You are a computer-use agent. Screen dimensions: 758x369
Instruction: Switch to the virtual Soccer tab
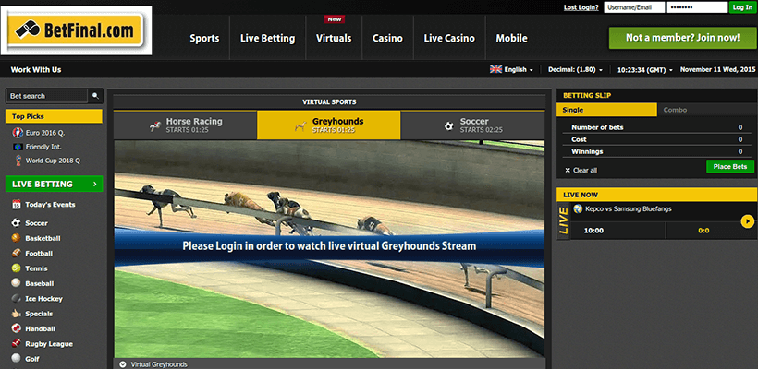[x=472, y=125]
